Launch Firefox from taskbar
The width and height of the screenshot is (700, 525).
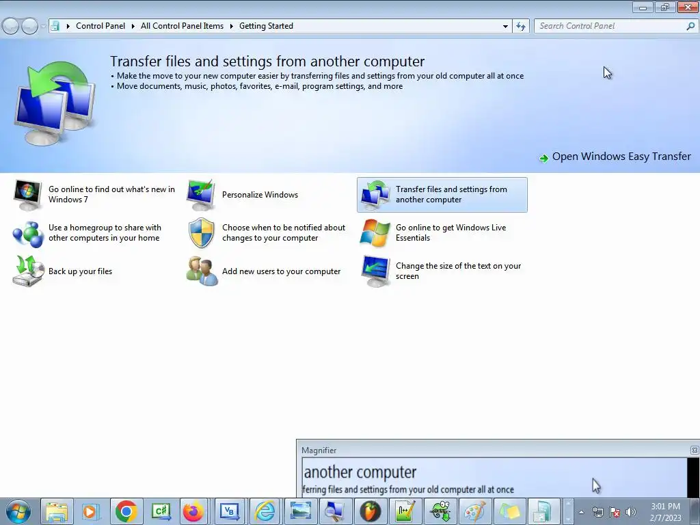(195, 511)
